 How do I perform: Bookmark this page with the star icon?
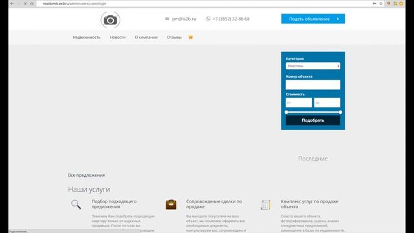[381, 4]
